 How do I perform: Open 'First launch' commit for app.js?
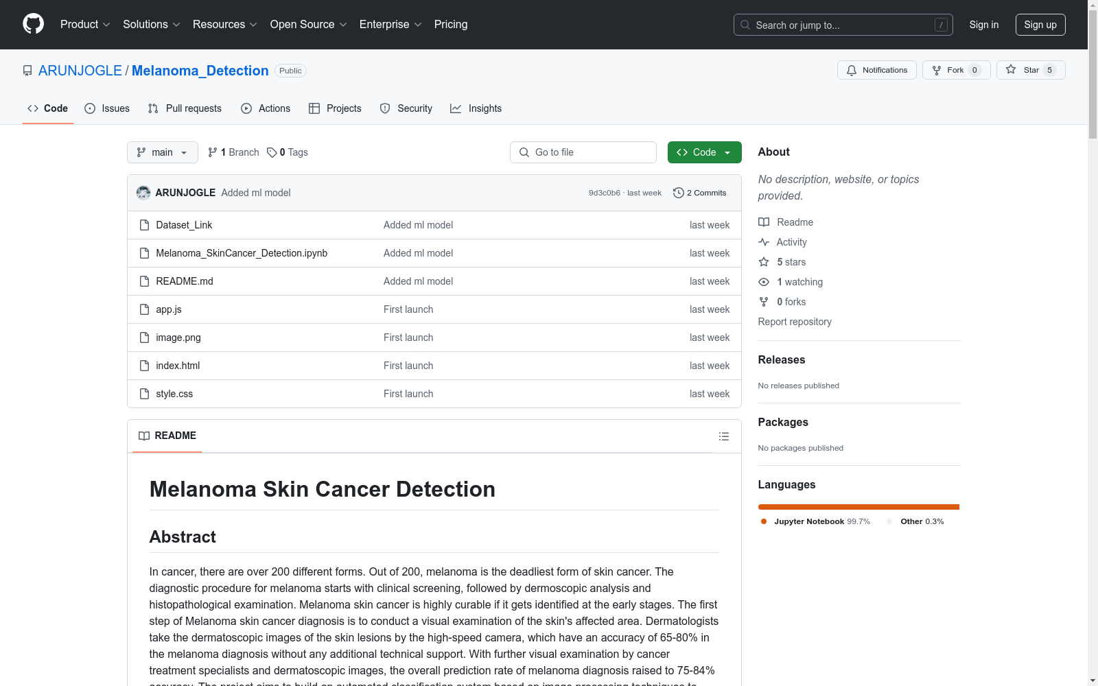(408, 309)
